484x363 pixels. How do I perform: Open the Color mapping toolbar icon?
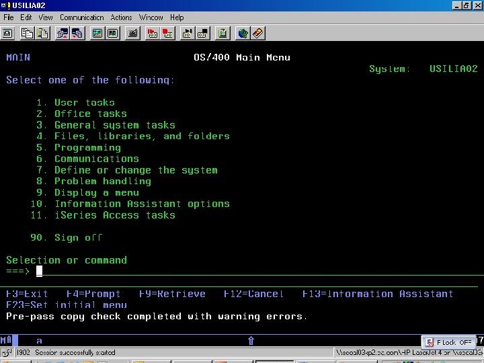click(x=113, y=33)
